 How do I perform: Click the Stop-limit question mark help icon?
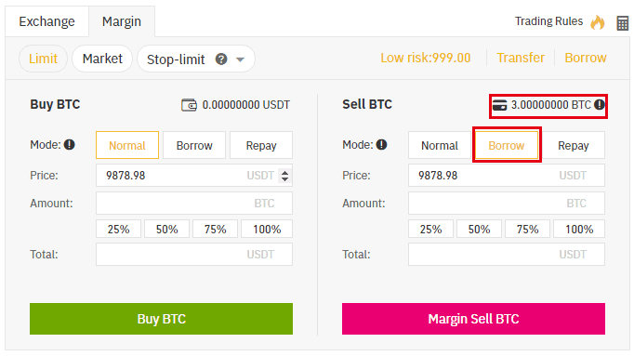click(x=220, y=59)
